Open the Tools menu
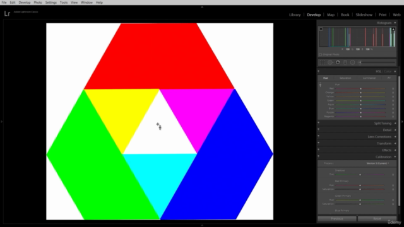 (64, 3)
